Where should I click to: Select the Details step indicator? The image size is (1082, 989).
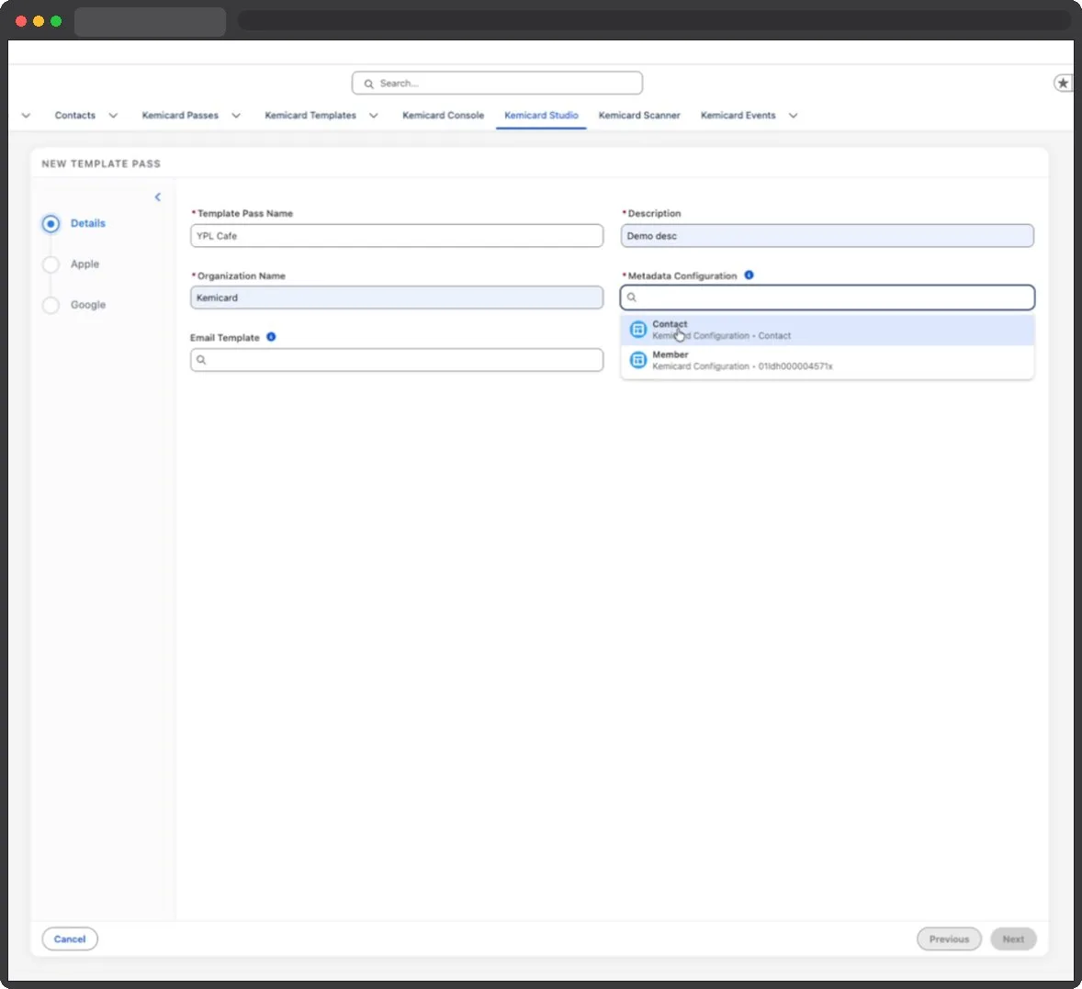coord(51,223)
